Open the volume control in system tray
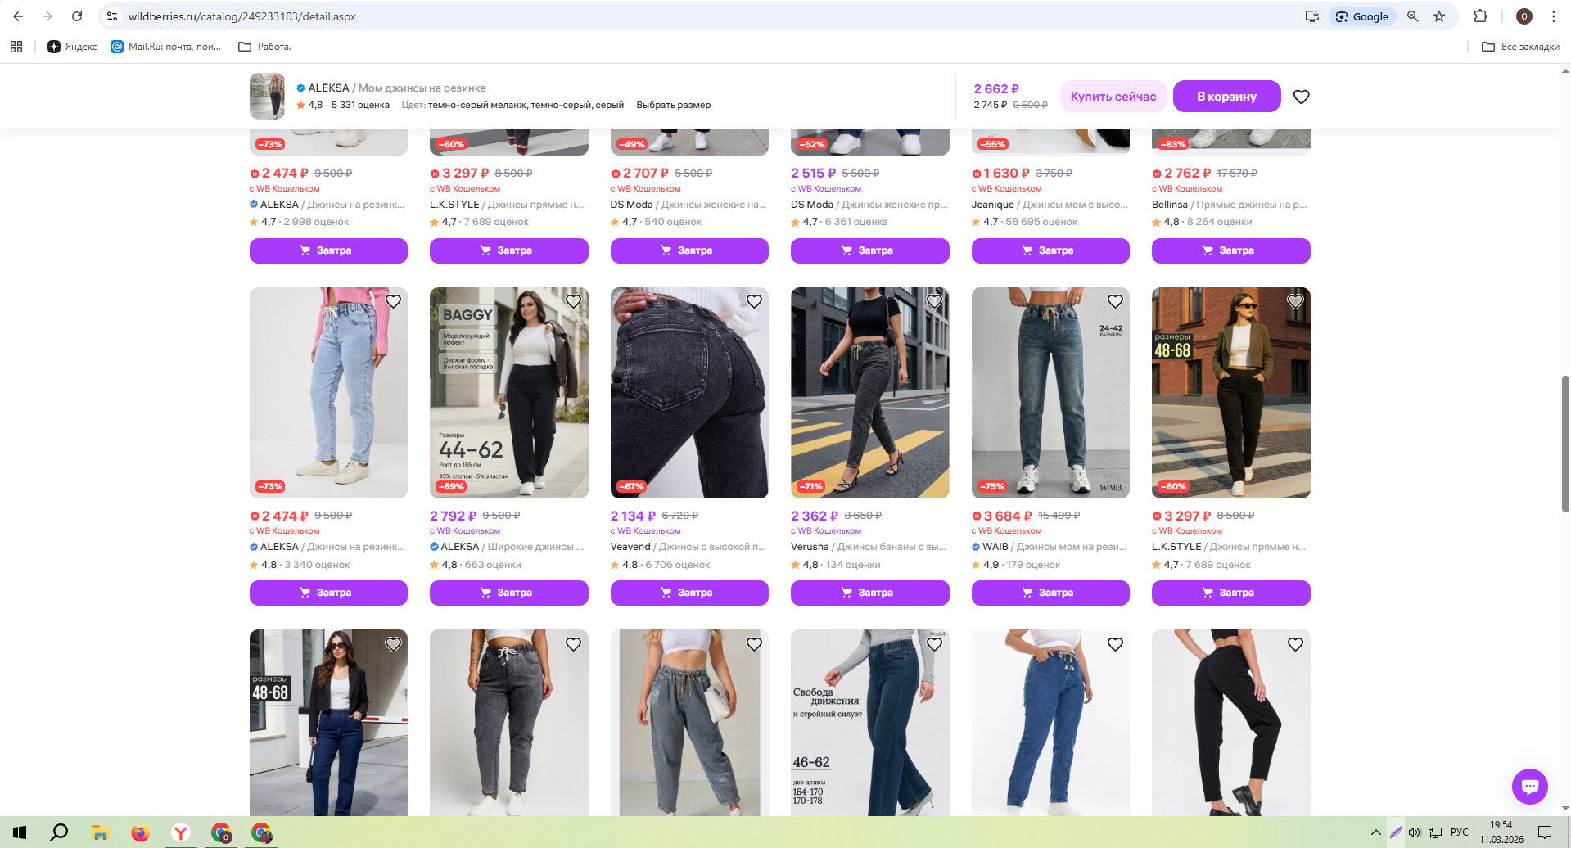The image size is (1571, 848). coord(1415,832)
